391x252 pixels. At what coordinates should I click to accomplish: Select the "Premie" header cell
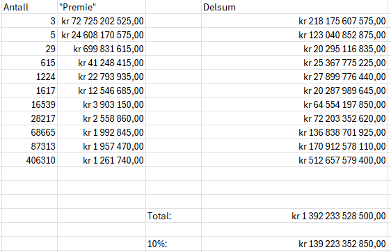(x=102, y=7)
